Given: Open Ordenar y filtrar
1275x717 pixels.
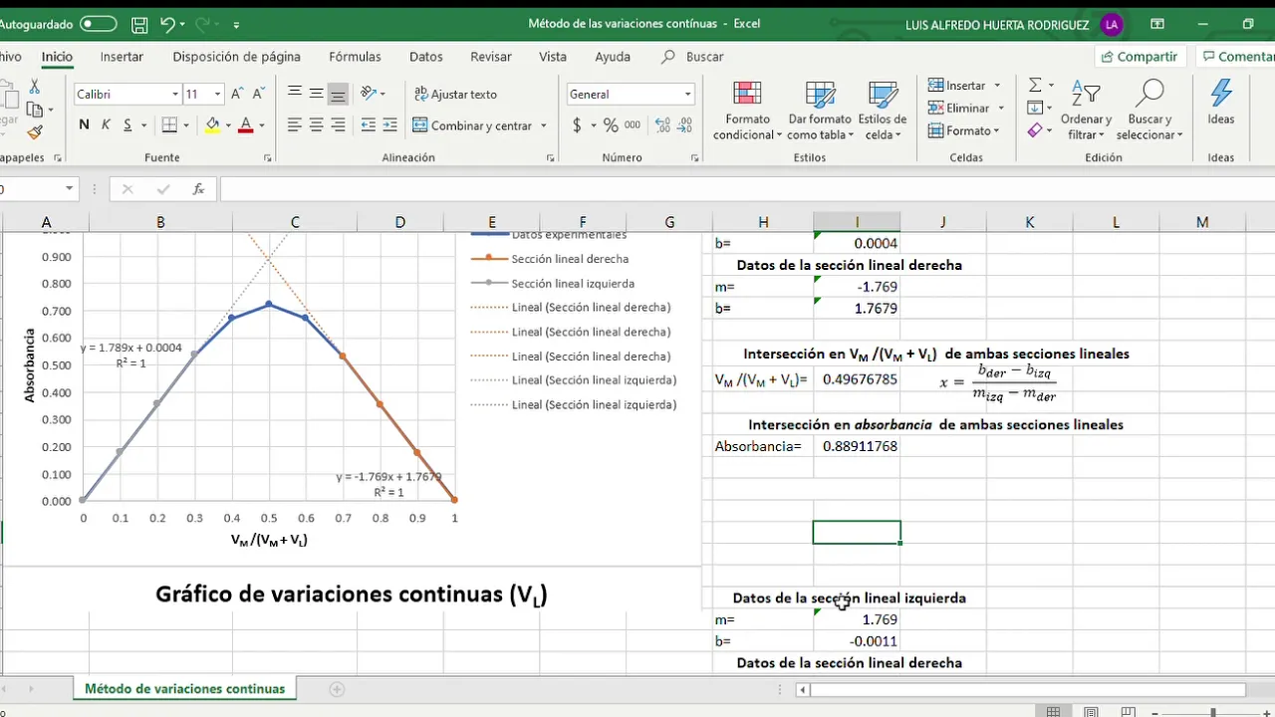Looking at the screenshot, I should click(x=1086, y=111).
